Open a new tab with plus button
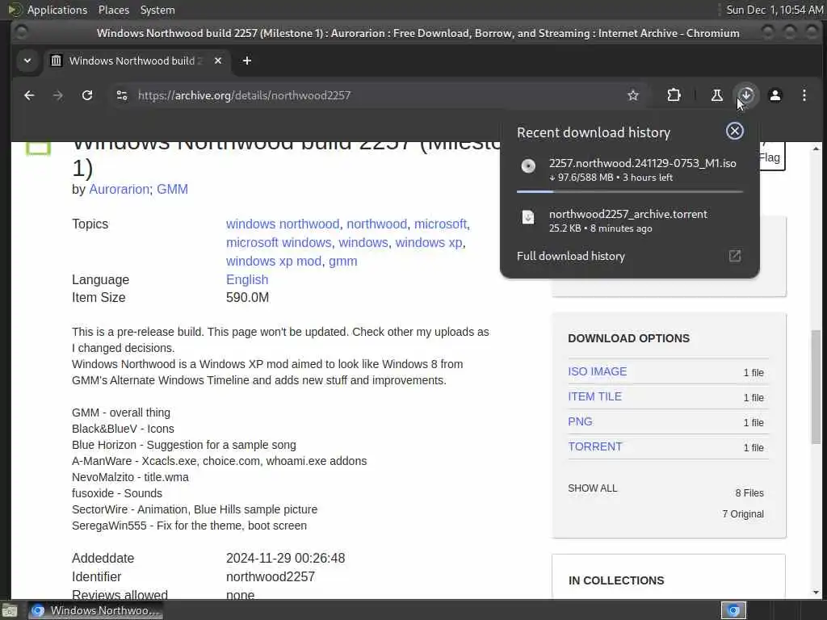Viewport: 827px width, 620px height. (x=247, y=61)
